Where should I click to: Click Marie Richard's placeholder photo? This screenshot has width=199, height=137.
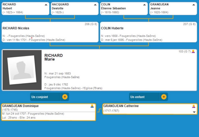click(x=22, y=70)
